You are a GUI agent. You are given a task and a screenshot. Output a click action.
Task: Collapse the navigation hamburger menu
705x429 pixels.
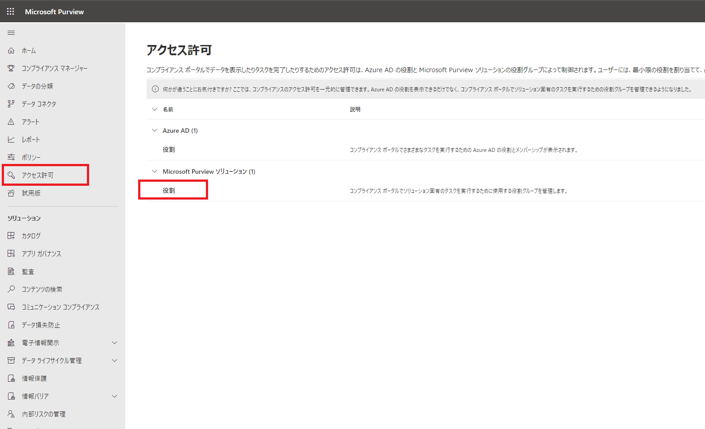click(x=11, y=33)
